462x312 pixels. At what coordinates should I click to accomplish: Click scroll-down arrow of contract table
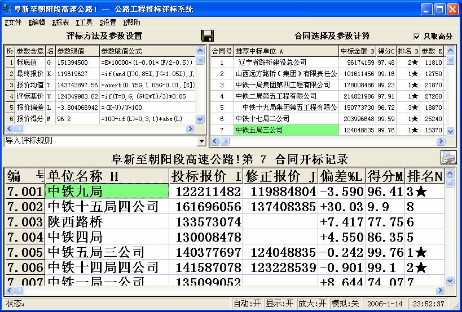[450, 131]
